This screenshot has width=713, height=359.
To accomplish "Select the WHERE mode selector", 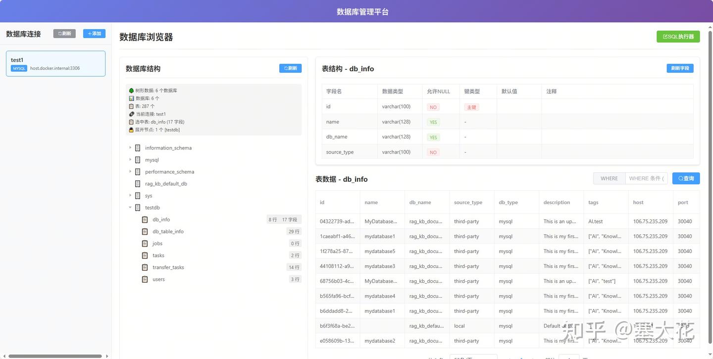I will (609, 178).
